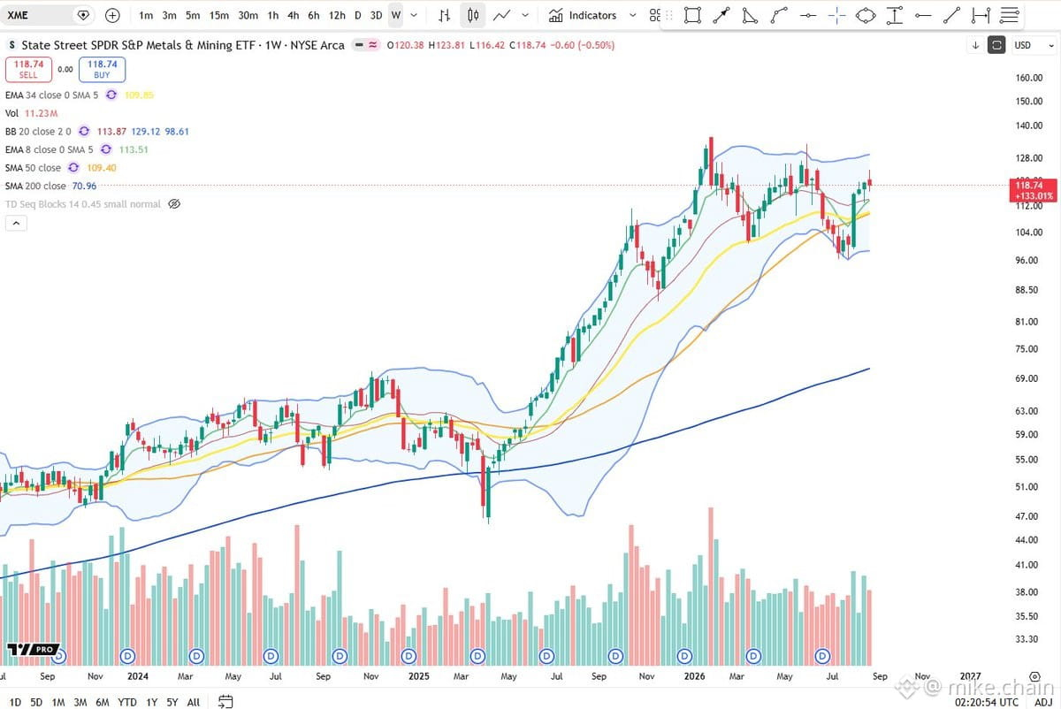Click the SMA 200 close legend text

coord(35,186)
